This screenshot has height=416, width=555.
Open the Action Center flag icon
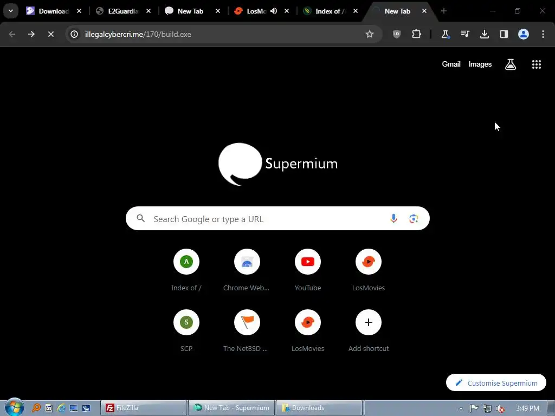pos(474,408)
